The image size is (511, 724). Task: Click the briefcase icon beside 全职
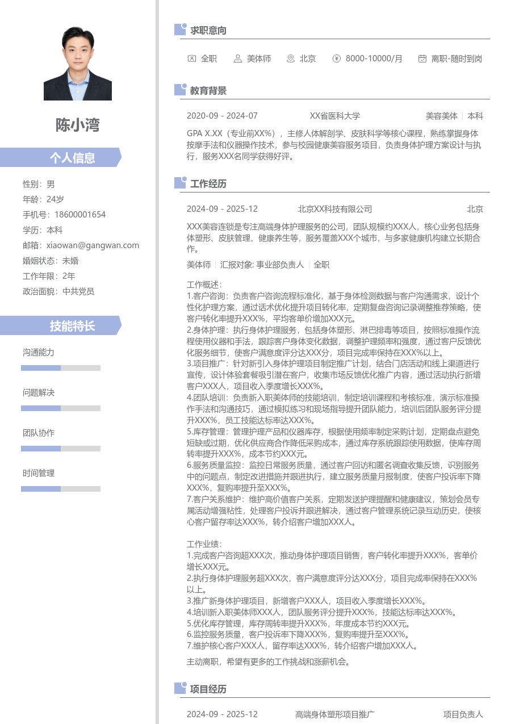(x=192, y=58)
